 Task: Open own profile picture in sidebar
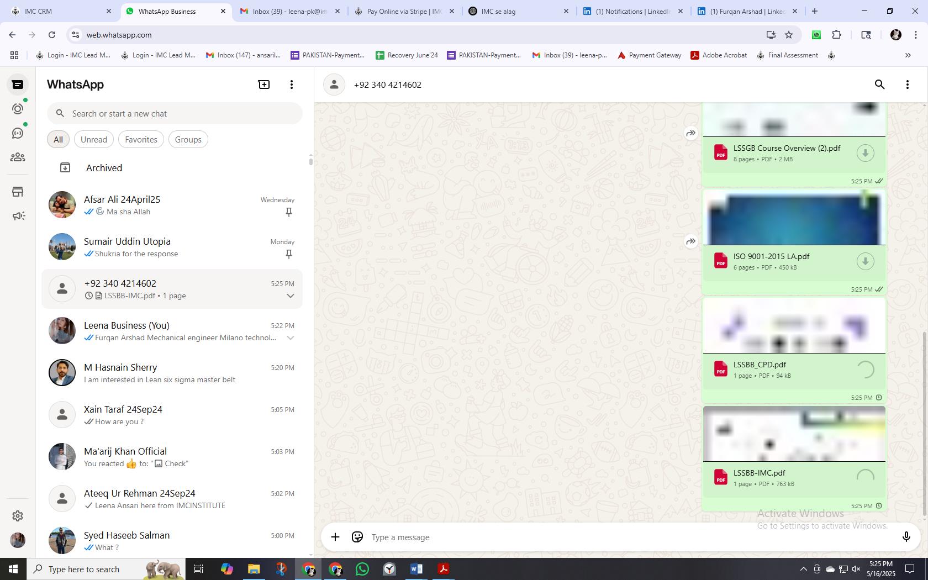click(x=18, y=540)
